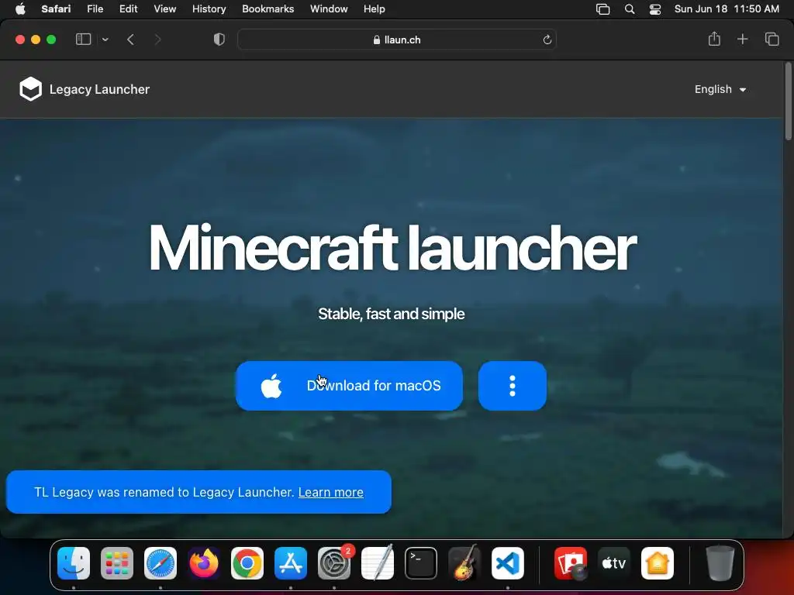Reload the page with refresh icon
The width and height of the screenshot is (794, 595).
(547, 40)
